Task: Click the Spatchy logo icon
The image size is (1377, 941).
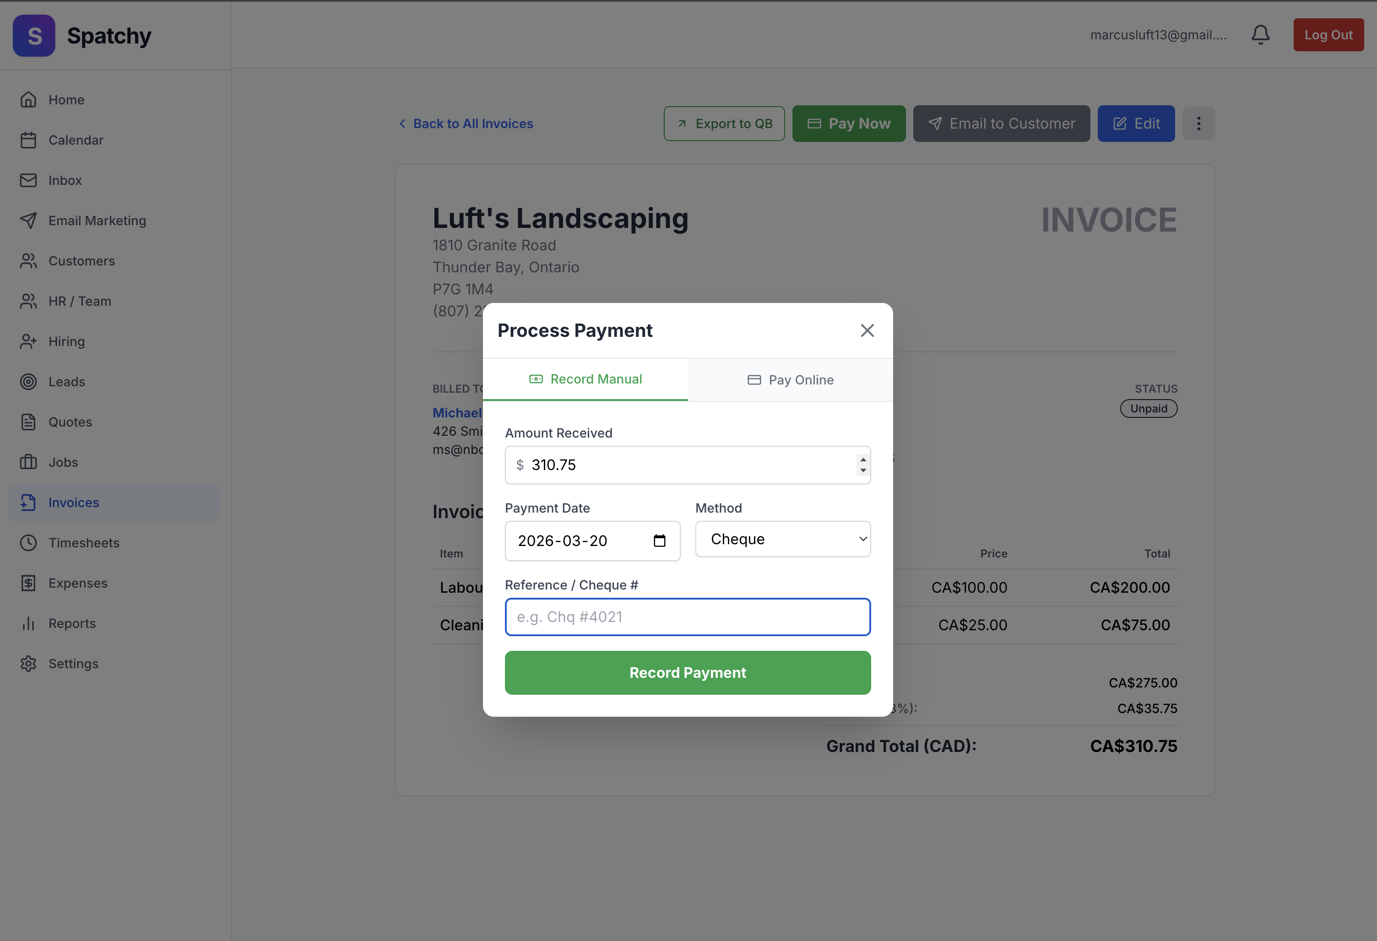Action: (34, 36)
